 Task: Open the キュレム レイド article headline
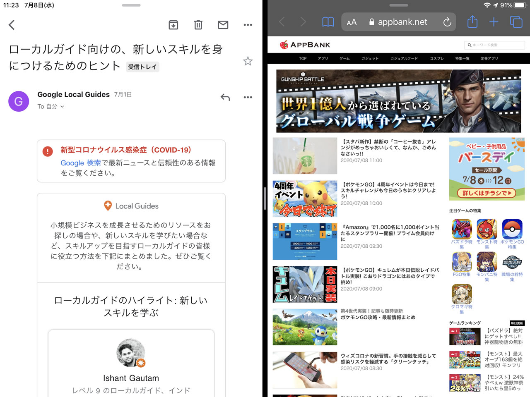390,276
